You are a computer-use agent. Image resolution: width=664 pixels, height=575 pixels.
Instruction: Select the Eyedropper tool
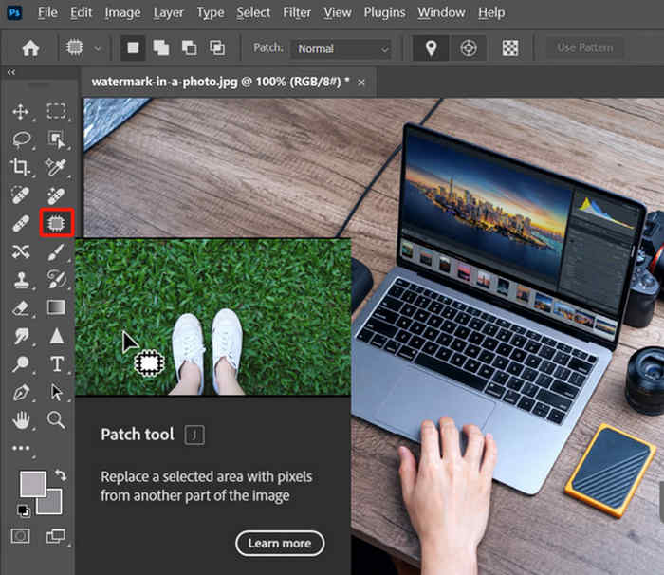56,167
